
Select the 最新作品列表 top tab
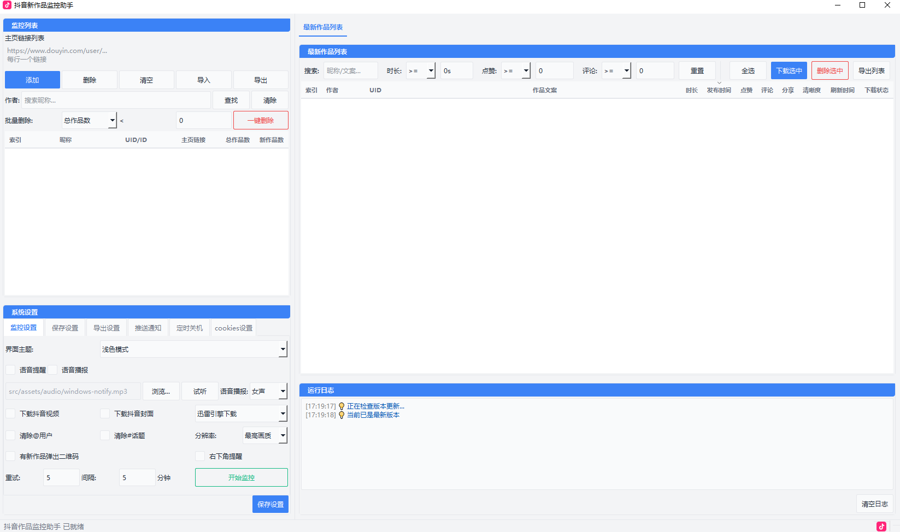(x=323, y=27)
